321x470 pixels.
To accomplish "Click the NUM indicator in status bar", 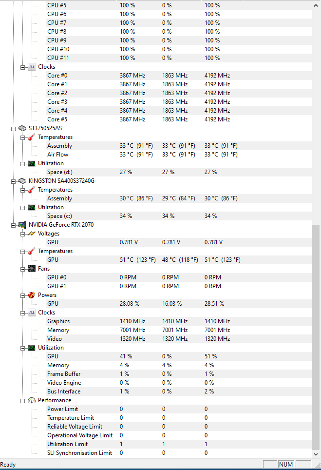I will click(286, 465).
